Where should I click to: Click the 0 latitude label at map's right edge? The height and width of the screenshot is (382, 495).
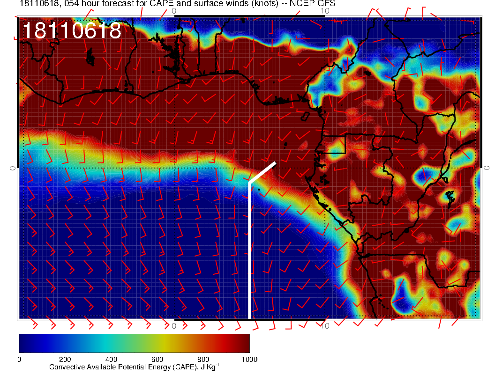(487, 169)
